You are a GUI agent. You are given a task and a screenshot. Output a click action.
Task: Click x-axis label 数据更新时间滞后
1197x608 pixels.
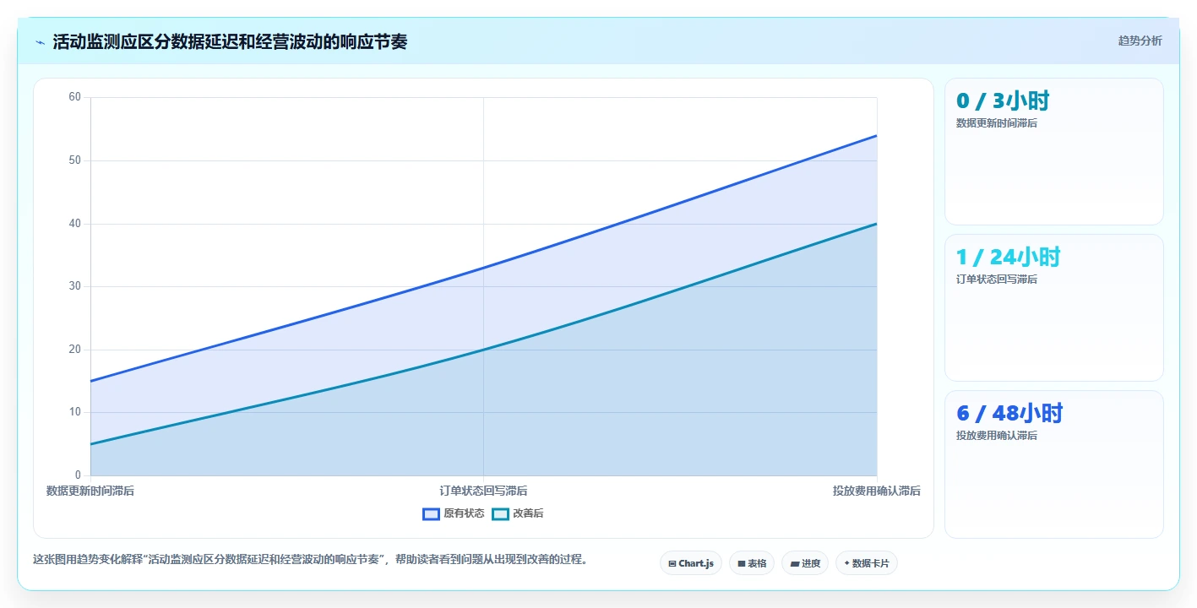click(x=90, y=491)
